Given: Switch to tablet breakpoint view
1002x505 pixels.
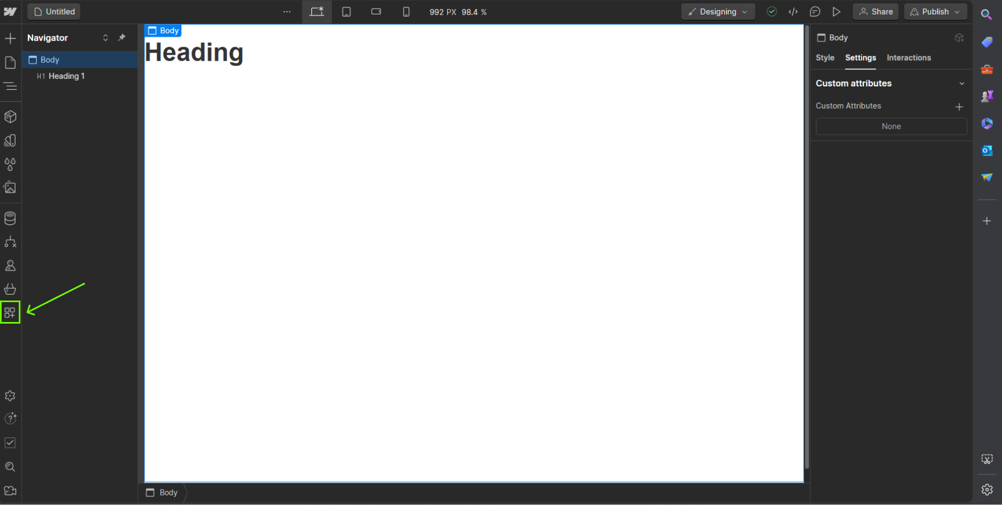Looking at the screenshot, I should [x=347, y=12].
